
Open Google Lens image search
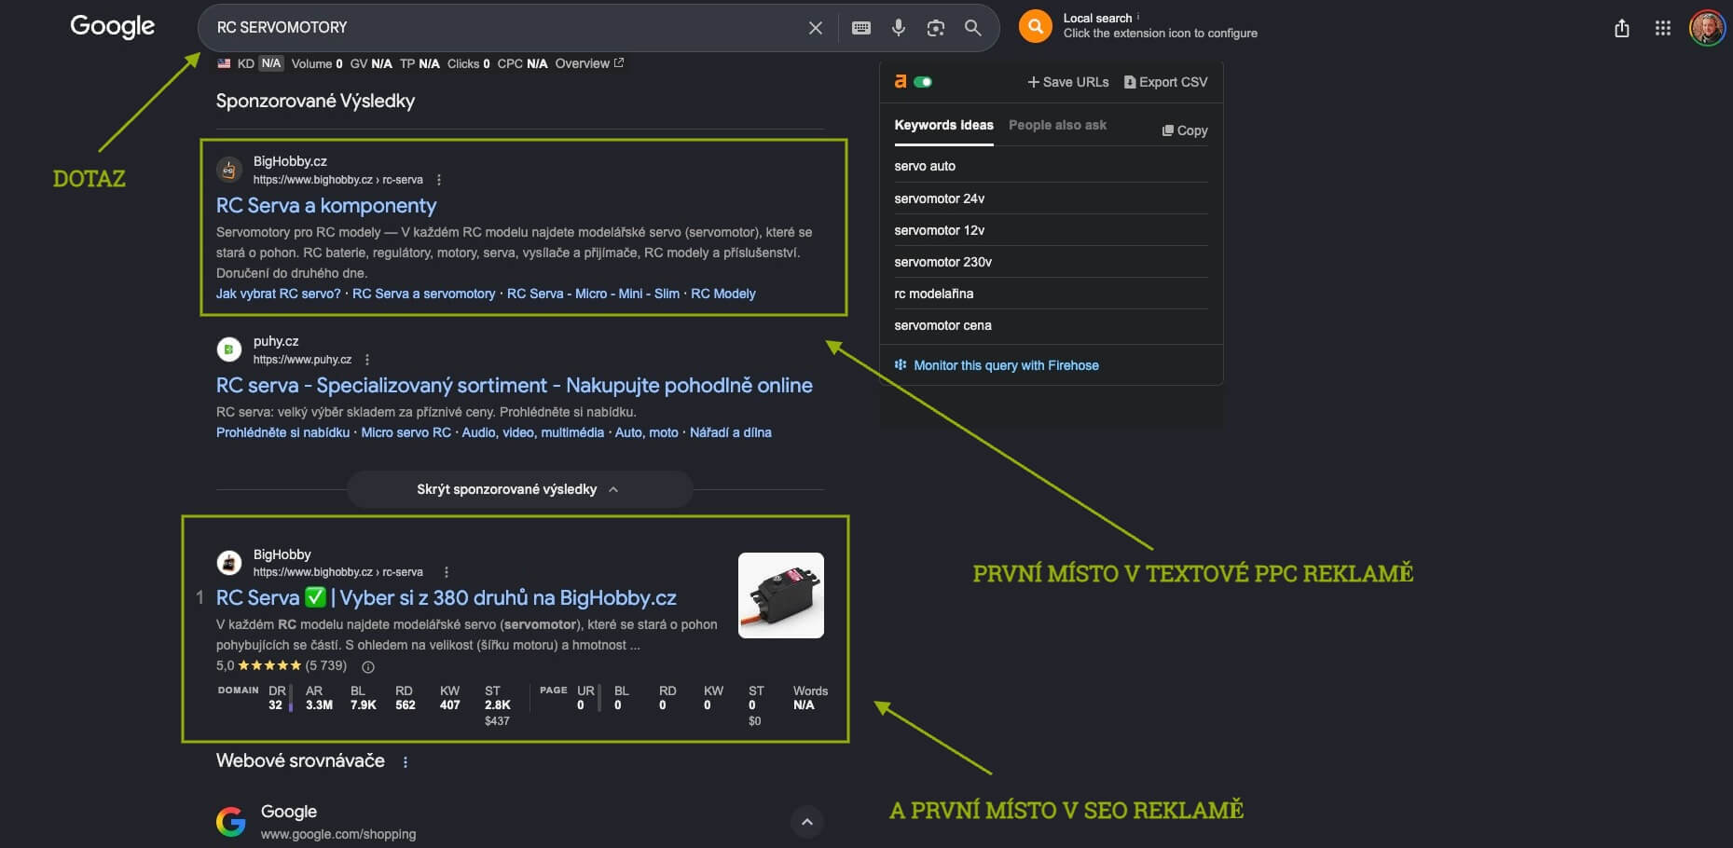click(x=936, y=28)
